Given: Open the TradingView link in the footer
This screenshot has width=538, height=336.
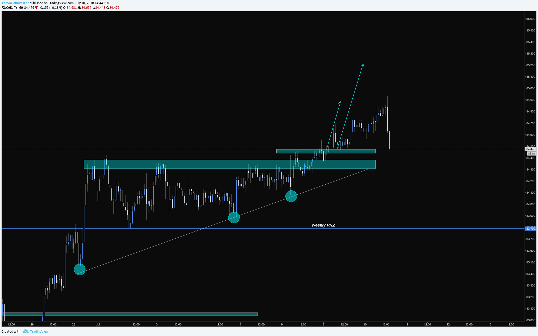Looking at the screenshot, I should point(39,331).
